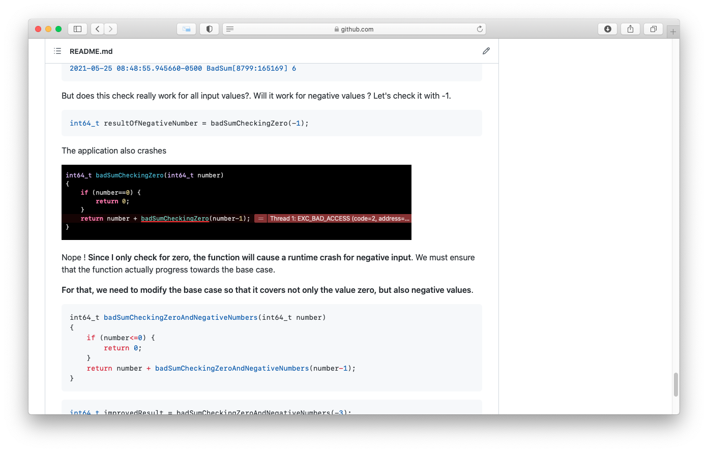Click the Xcode crash screenshot image

pyautogui.click(x=236, y=202)
